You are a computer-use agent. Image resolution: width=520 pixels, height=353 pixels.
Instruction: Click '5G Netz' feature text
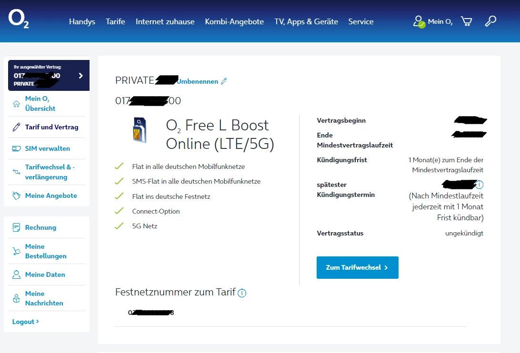tap(145, 226)
